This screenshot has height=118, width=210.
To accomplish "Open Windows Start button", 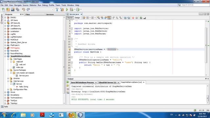I will point(4,115).
